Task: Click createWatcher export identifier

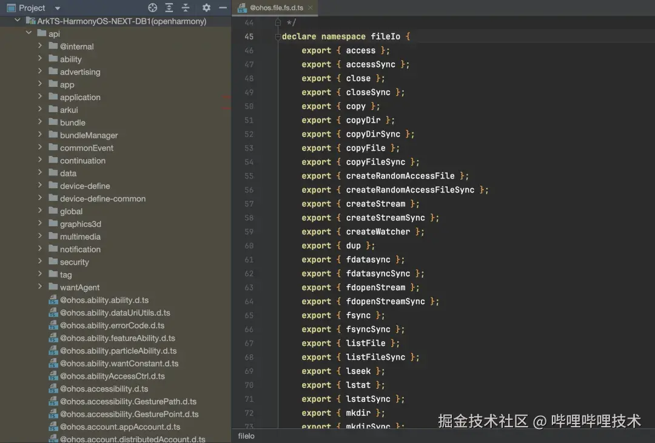Action: point(378,232)
